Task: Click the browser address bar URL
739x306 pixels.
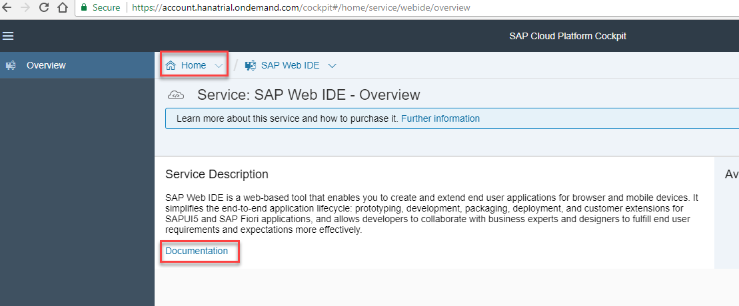Action: point(301,7)
